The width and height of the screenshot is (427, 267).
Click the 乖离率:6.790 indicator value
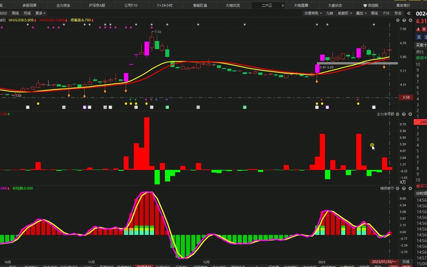pyautogui.click(x=82, y=20)
